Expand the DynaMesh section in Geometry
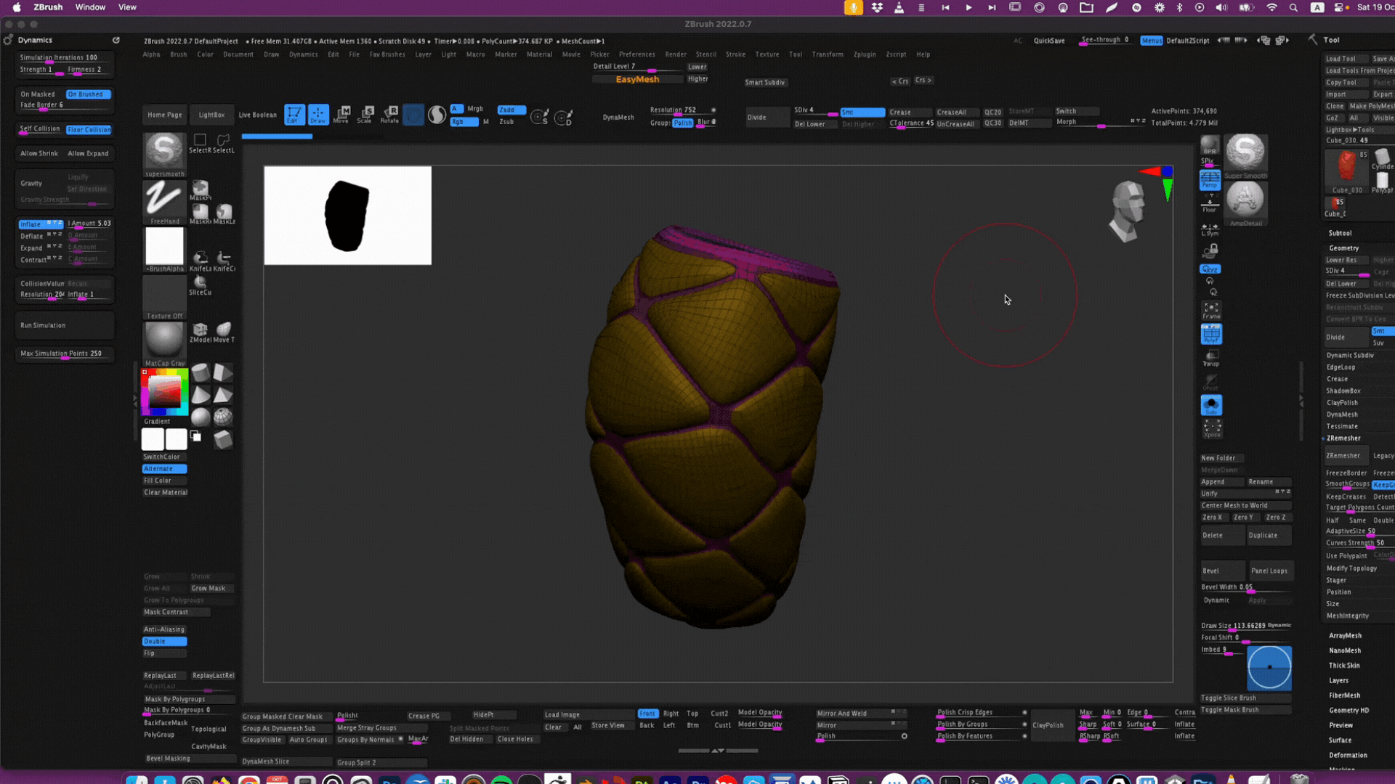This screenshot has height=784, width=1395. coord(1341,415)
